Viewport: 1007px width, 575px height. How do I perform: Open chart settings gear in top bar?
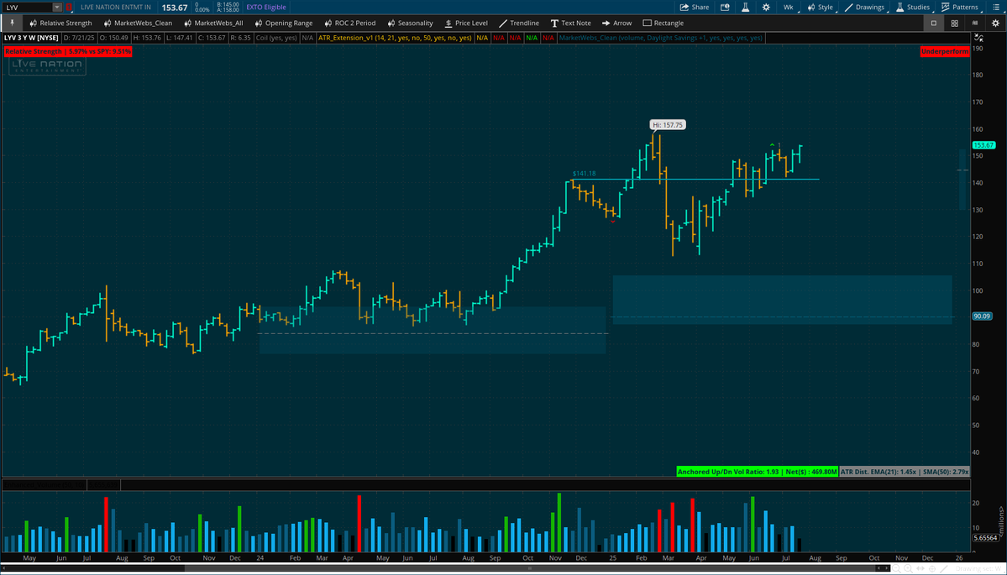(x=766, y=7)
